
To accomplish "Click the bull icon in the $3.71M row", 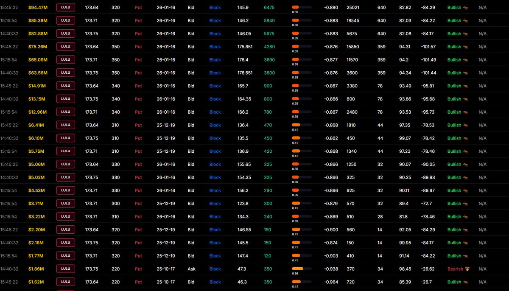I will click(465, 204).
